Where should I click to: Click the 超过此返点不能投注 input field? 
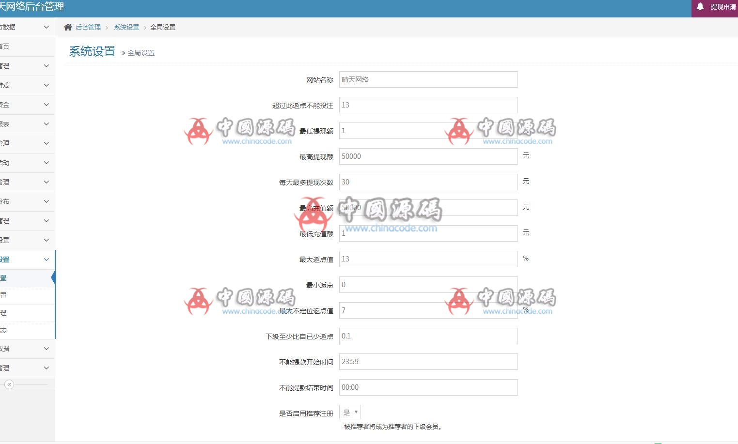(428, 105)
